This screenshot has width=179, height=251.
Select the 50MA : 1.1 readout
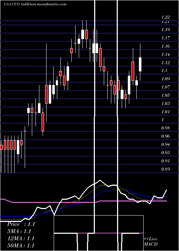coord(21,245)
